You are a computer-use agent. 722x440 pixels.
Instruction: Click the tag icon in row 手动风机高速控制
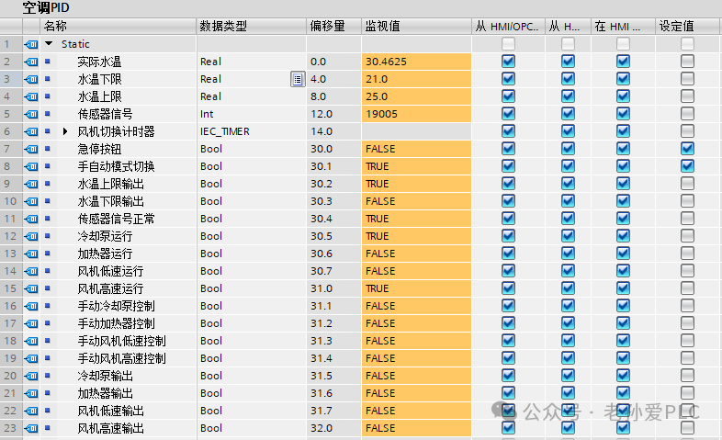coord(31,358)
